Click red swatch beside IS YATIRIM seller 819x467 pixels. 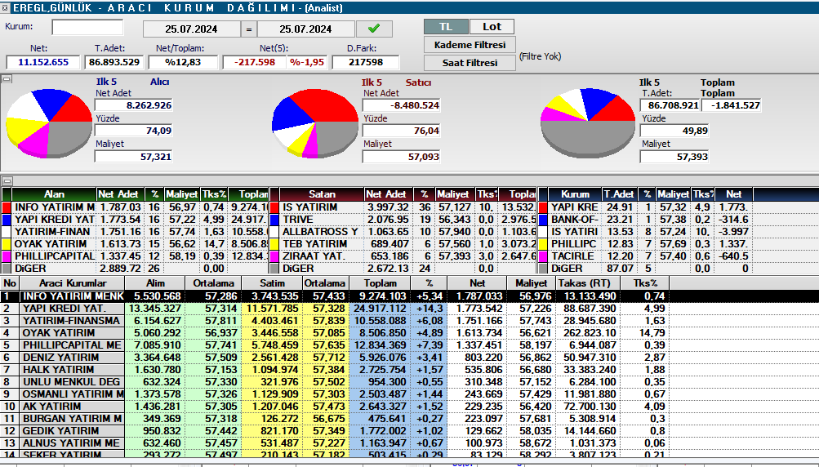coord(274,207)
